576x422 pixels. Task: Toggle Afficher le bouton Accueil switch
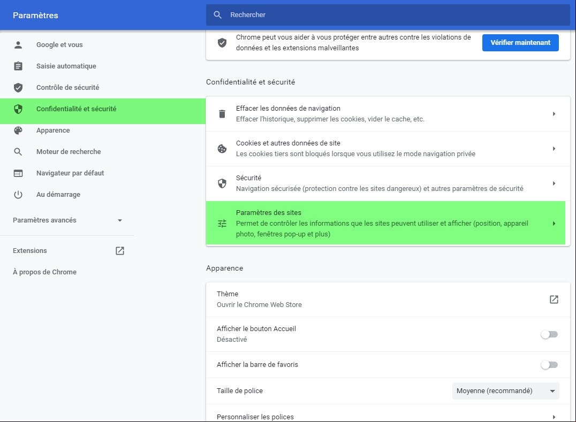coord(549,334)
